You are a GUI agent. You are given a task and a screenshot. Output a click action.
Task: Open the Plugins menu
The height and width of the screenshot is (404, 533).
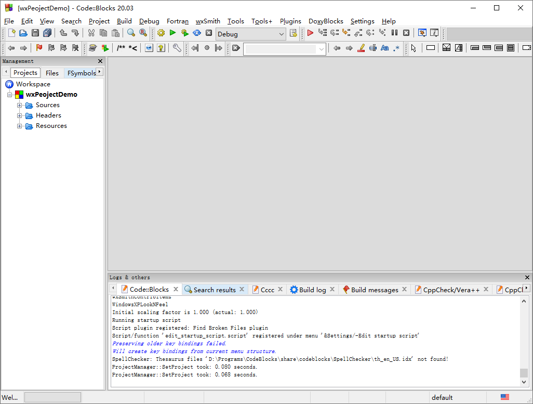pyautogui.click(x=290, y=21)
